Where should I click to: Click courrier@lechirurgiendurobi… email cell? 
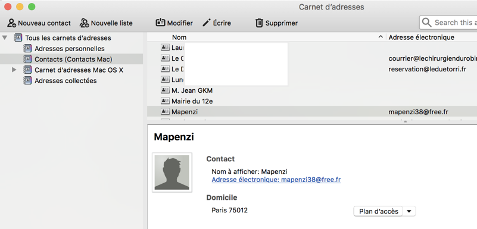[x=432, y=58]
